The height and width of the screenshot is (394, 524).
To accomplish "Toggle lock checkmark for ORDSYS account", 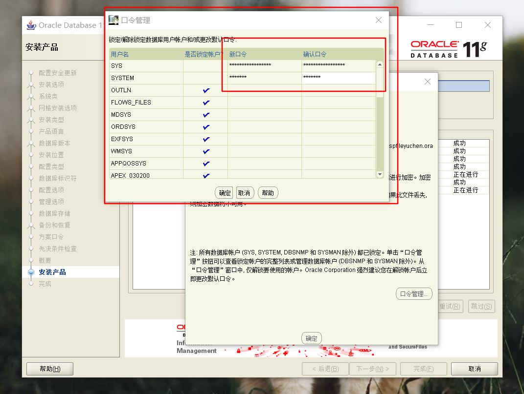I will click(x=206, y=127).
